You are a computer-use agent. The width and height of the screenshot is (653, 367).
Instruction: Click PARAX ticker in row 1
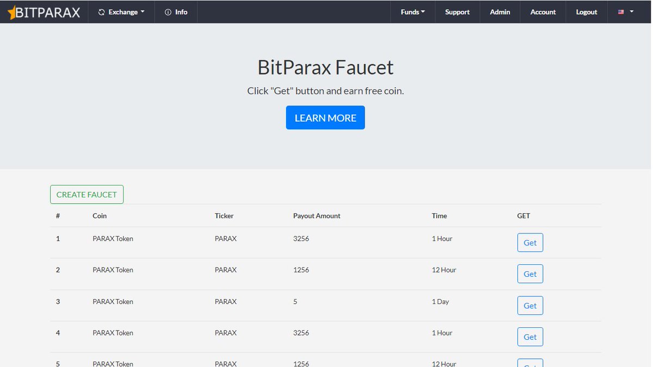click(x=226, y=239)
